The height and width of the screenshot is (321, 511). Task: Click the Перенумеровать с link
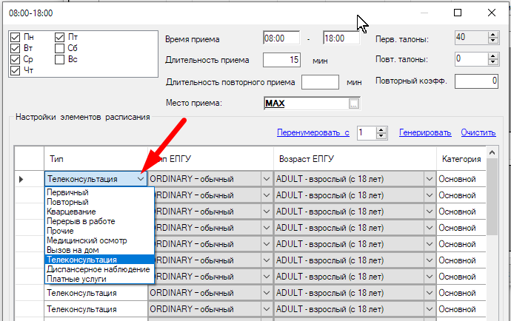pos(313,133)
